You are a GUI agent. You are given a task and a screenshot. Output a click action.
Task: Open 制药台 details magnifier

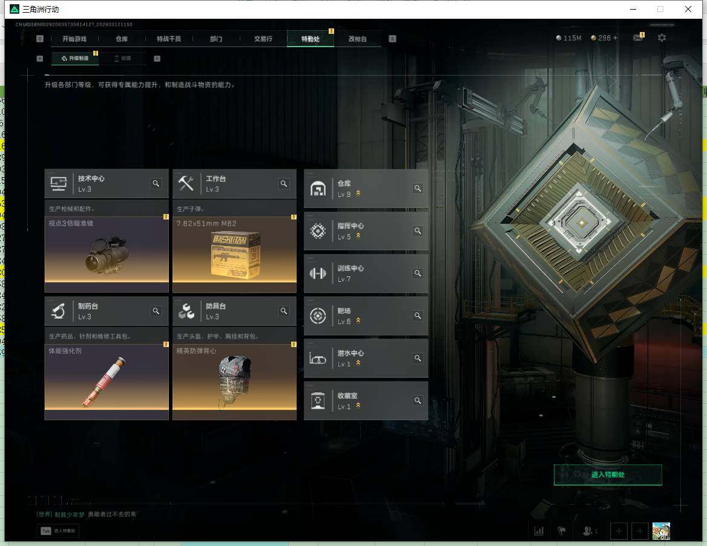pos(156,311)
